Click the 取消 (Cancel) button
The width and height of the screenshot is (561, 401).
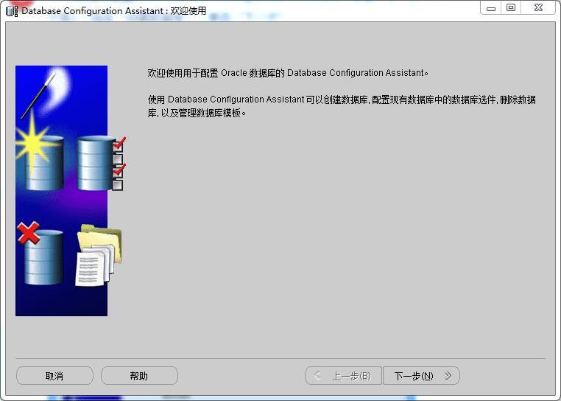[x=54, y=375]
